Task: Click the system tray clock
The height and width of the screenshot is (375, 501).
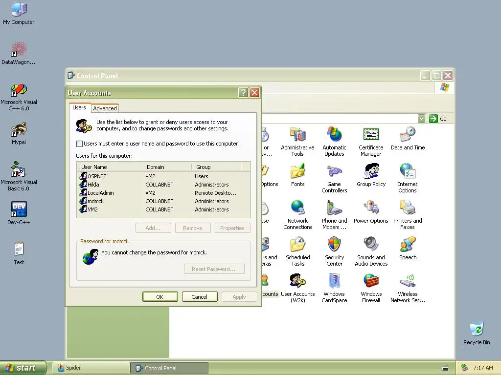Action: (x=483, y=368)
